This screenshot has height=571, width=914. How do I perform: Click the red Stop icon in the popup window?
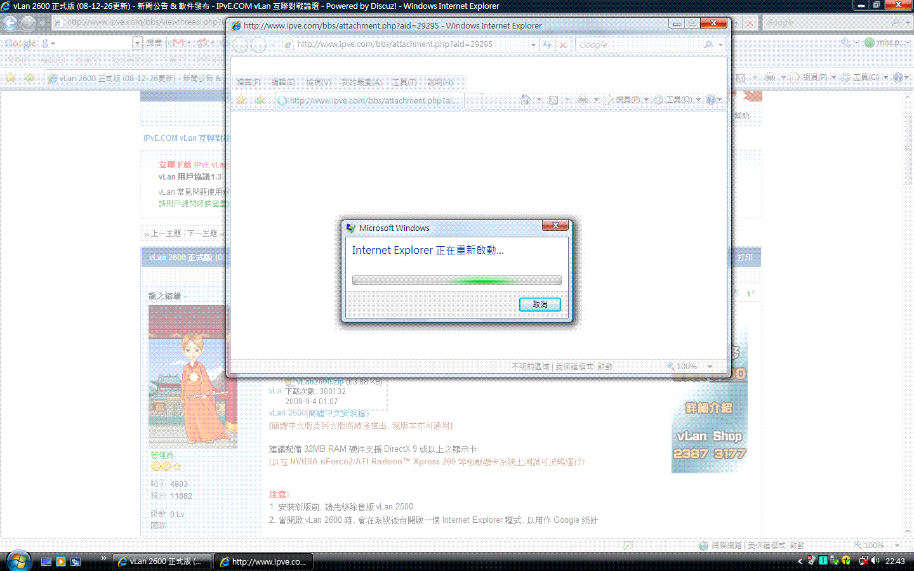click(562, 44)
